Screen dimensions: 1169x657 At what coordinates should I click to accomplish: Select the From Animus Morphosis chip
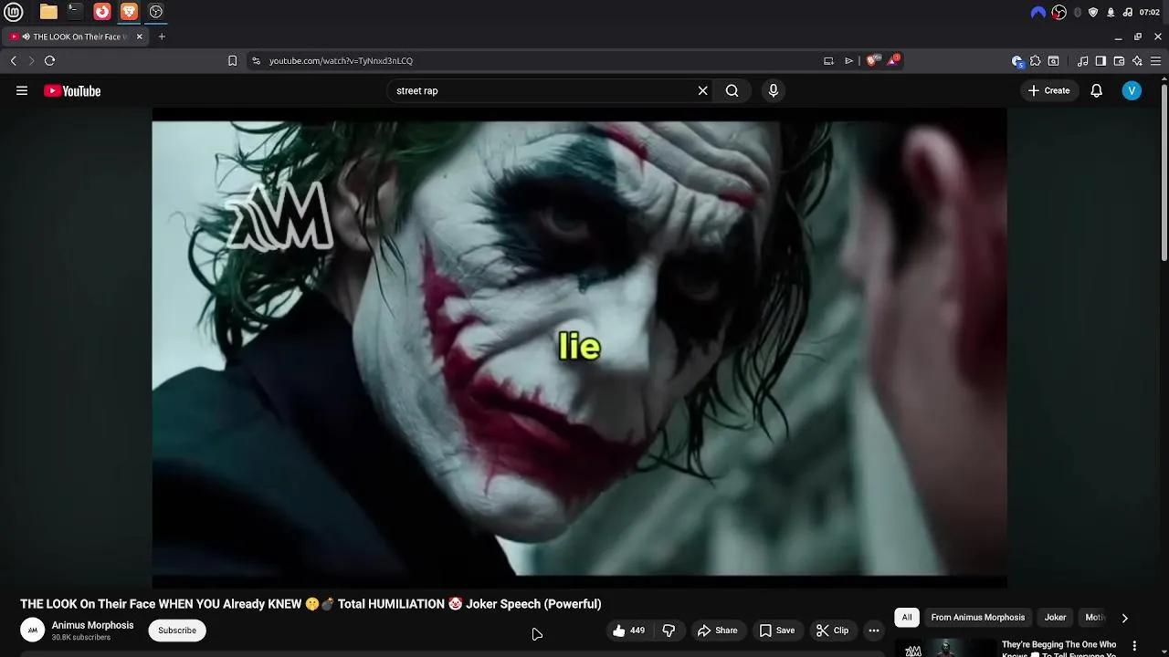tap(978, 618)
